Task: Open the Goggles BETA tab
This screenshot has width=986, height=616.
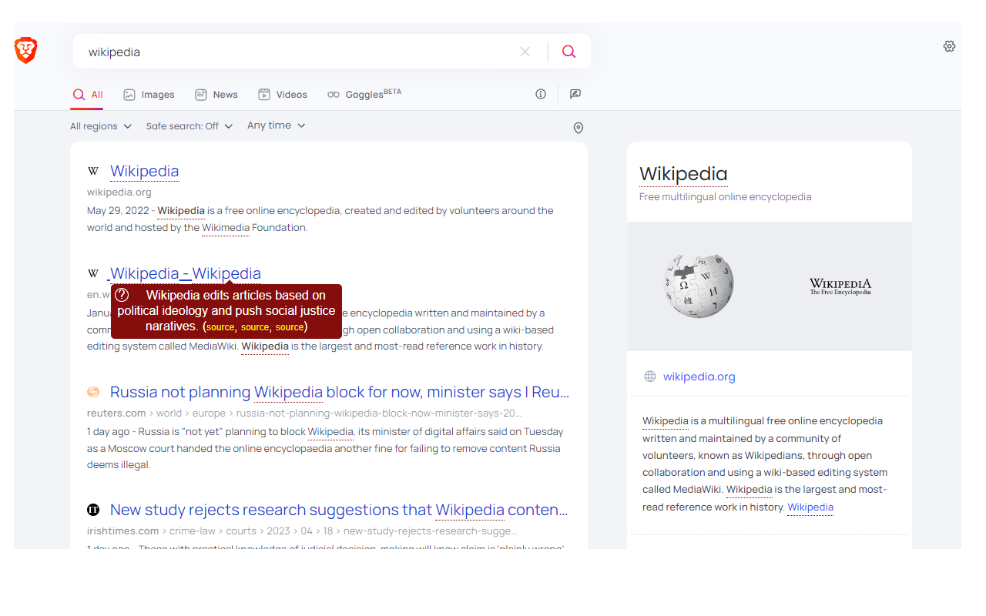Action: pos(364,95)
